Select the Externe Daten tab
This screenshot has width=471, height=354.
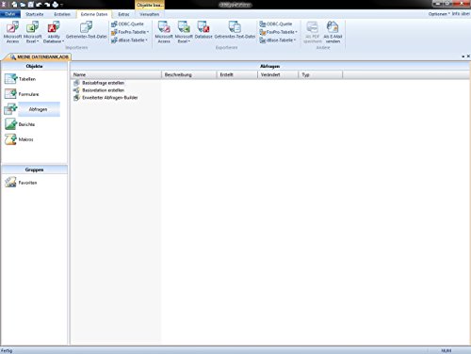94,14
